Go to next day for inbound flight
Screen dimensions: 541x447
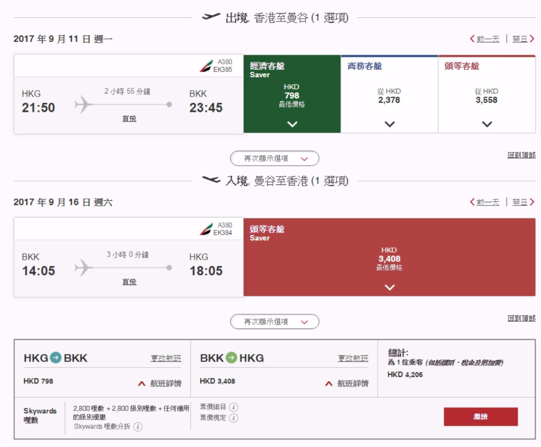pos(523,202)
